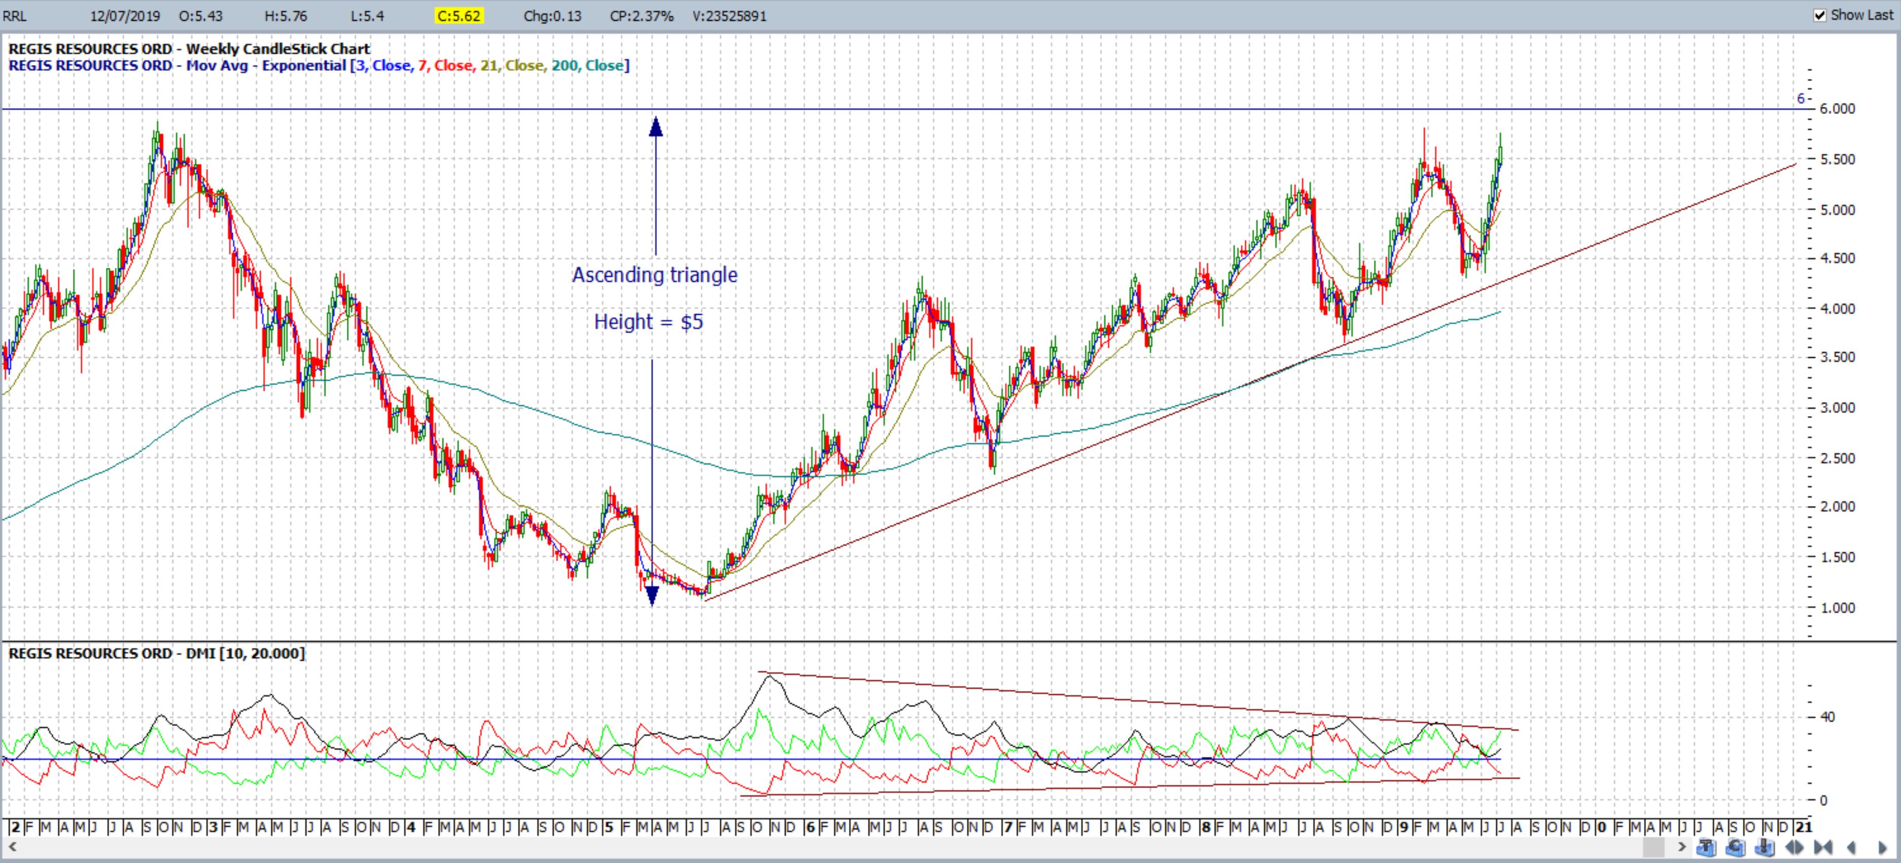Click the 1.500 price axis label
The width and height of the screenshot is (1901, 863).
tap(1838, 557)
